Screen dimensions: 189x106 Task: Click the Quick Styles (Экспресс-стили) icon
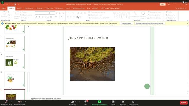(143, 13)
